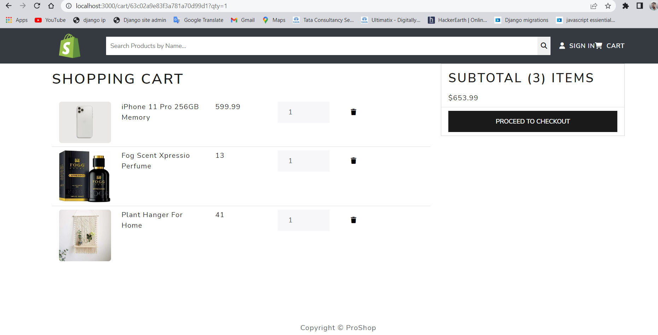Open the Plant Hanger product thumbnail
The height and width of the screenshot is (335, 658).
point(85,235)
